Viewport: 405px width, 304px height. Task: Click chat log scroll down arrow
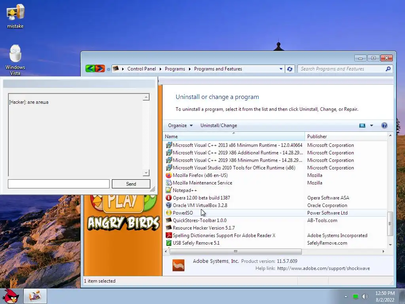(x=146, y=173)
